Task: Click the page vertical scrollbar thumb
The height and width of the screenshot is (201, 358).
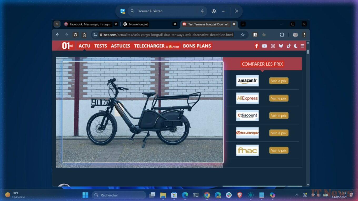Action: 308,51
